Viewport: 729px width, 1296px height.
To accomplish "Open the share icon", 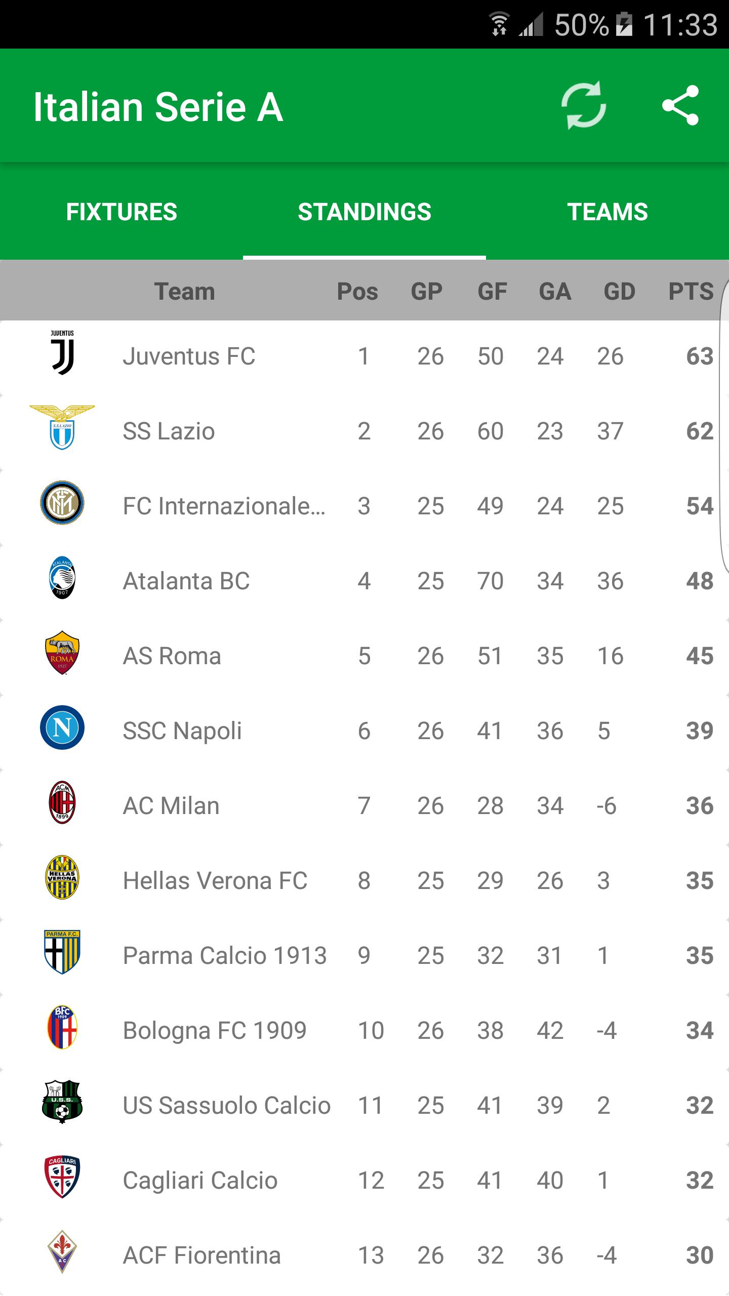I will 681,105.
